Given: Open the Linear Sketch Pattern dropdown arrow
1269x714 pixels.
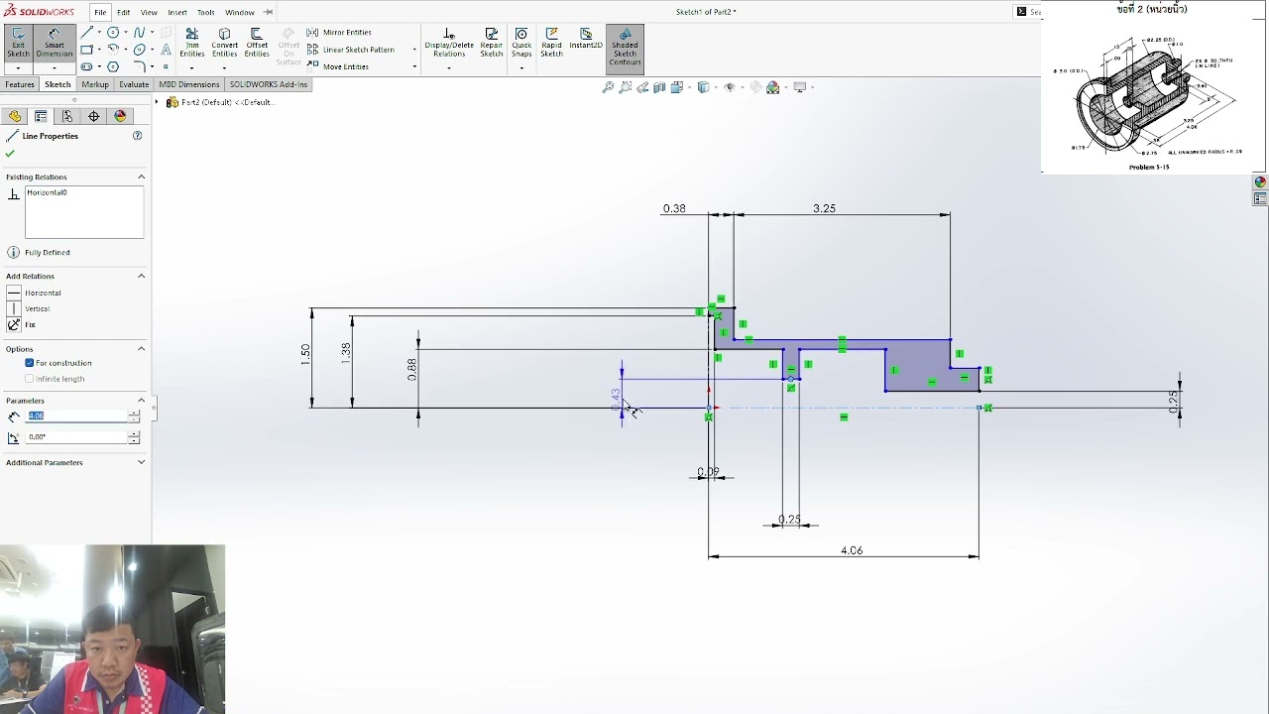Looking at the screenshot, I should pyautogui.click(x=414, y=50).
